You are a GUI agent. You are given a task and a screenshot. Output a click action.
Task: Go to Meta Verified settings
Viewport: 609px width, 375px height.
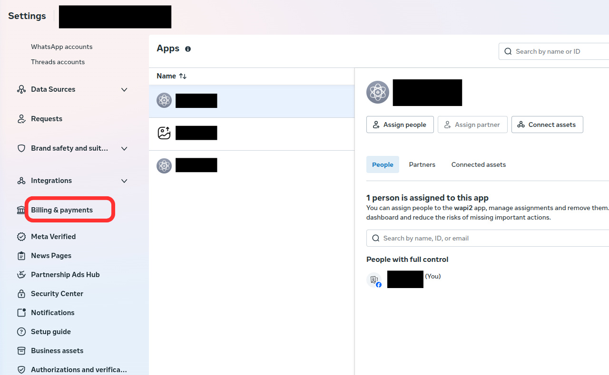click(x=53, y=237)
